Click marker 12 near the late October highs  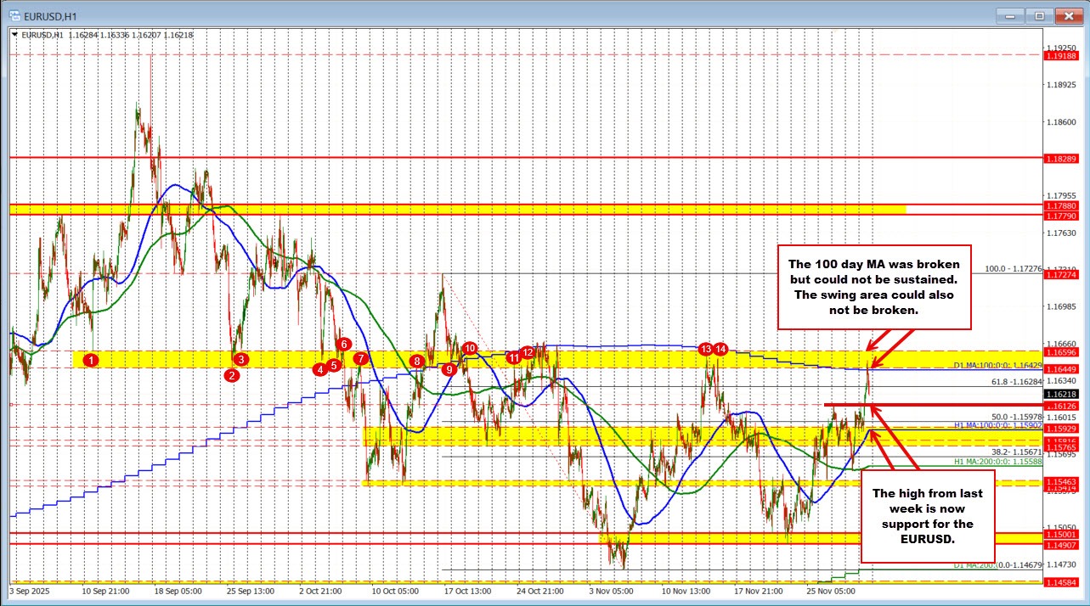pyautogui.click(x=528, y=351)
